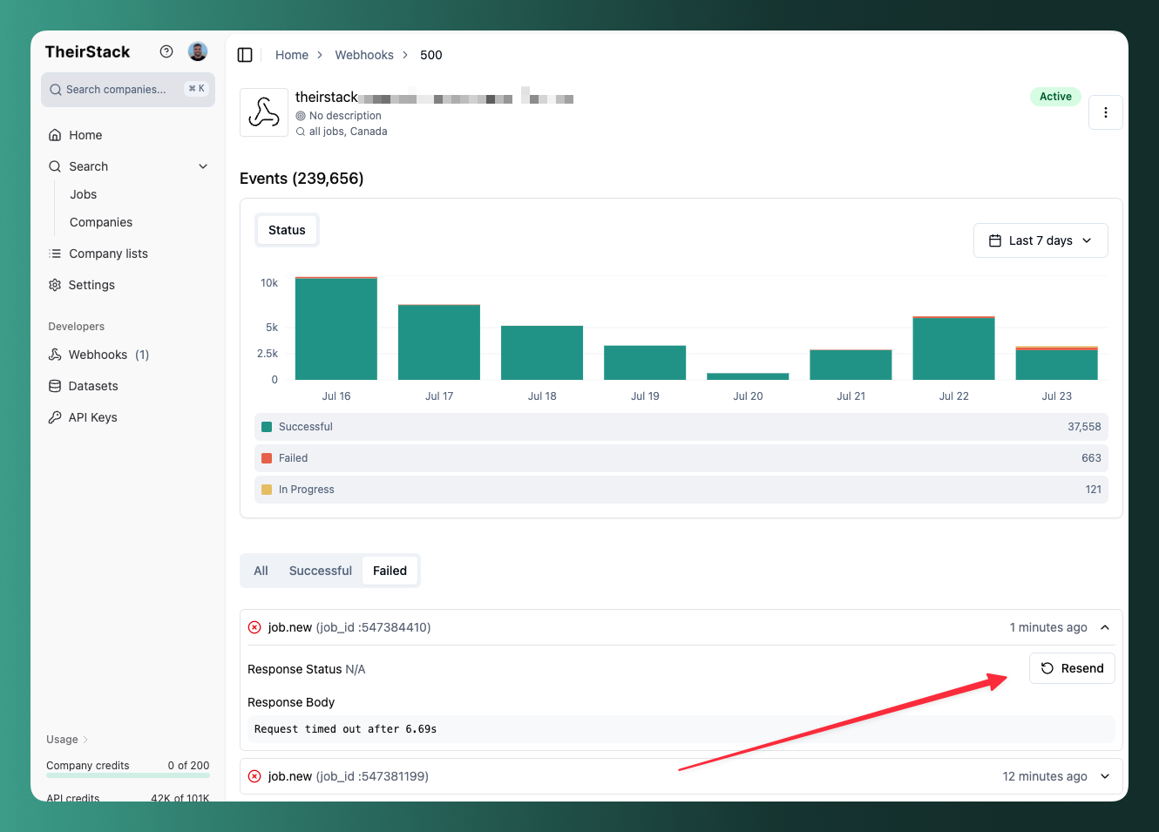This screenshot has height=832, width=1159.
Task: Open the three-dot webhook options menu
Action: 1105,112
